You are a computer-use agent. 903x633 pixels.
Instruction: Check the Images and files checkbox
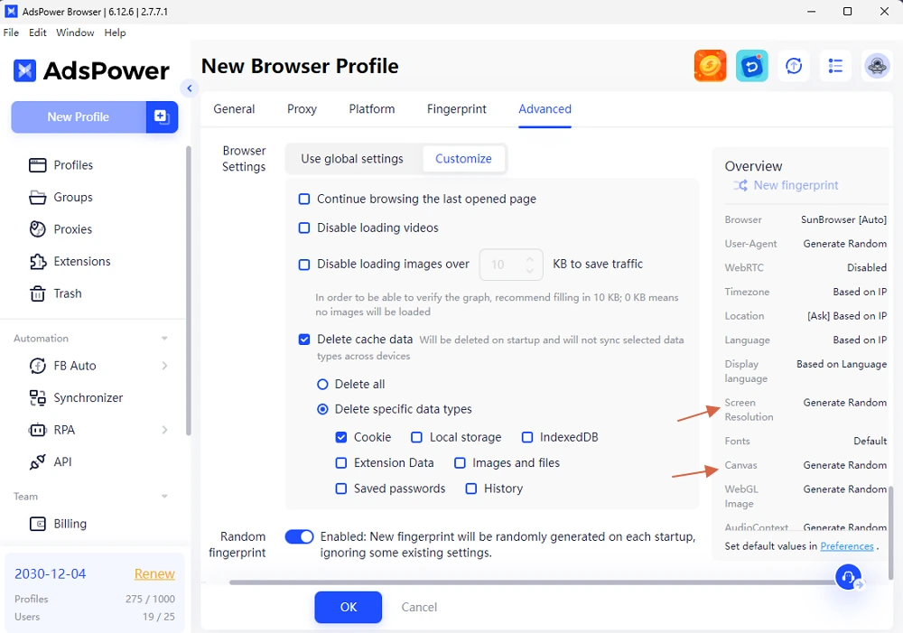(x=460, y=463)
